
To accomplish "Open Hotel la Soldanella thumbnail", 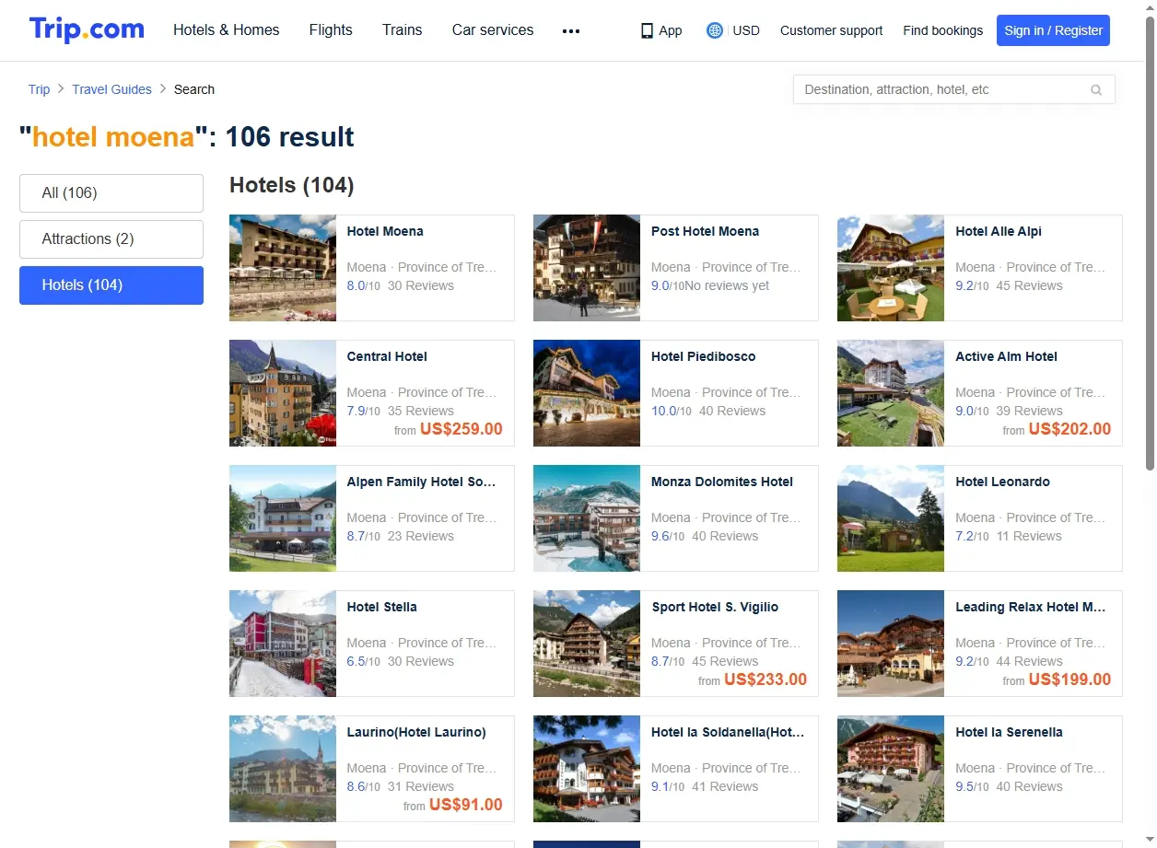I will (587, 769).
